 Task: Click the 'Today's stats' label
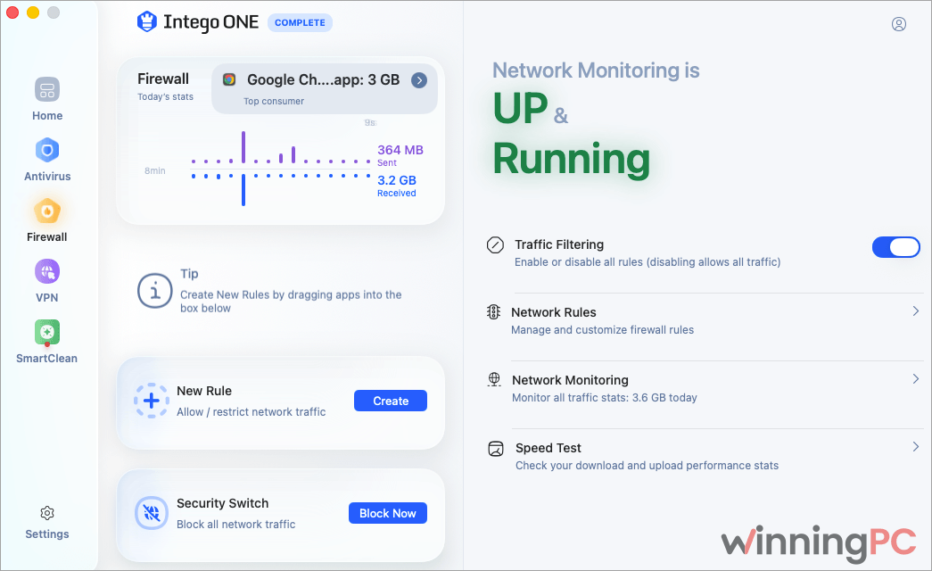coord(165,96)
